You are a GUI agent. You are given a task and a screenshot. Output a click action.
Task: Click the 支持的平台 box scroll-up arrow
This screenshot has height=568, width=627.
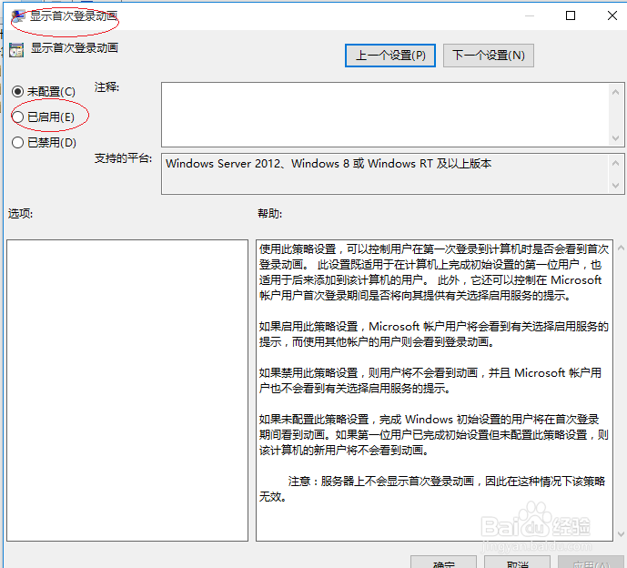coord(615,163)
